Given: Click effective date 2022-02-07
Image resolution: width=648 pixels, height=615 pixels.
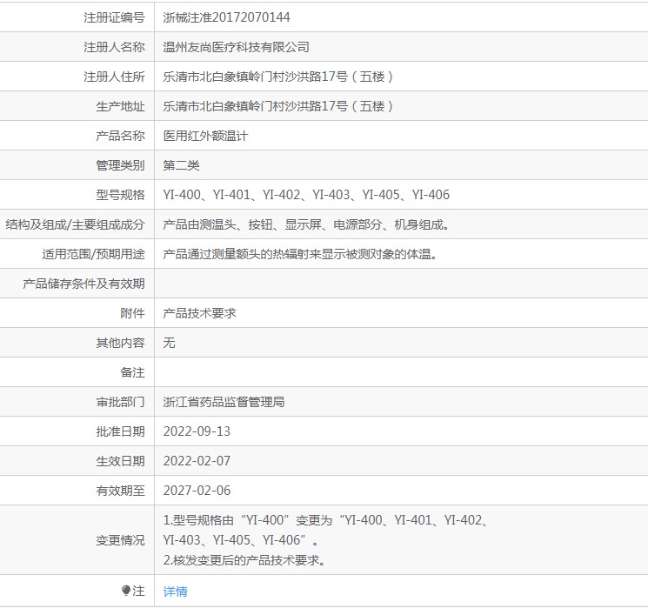Looking at the screenshot, I should click(x=197, y=461).
